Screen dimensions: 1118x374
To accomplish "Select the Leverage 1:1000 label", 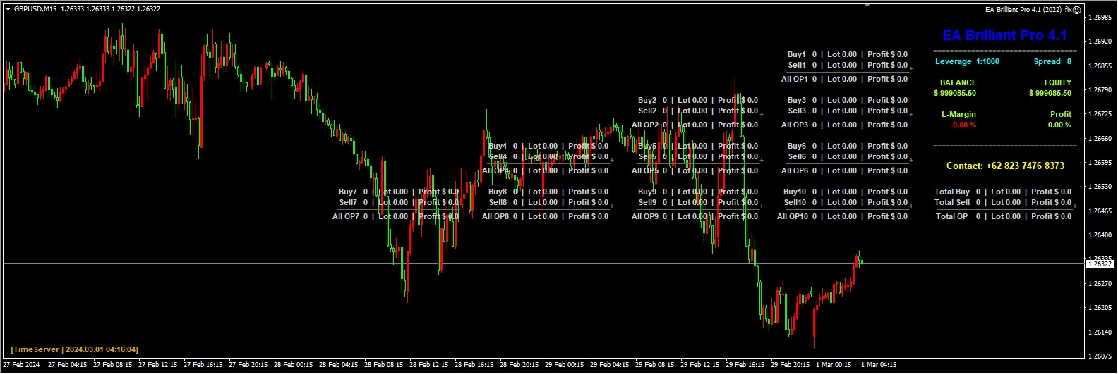I will (x=967, y=61).
